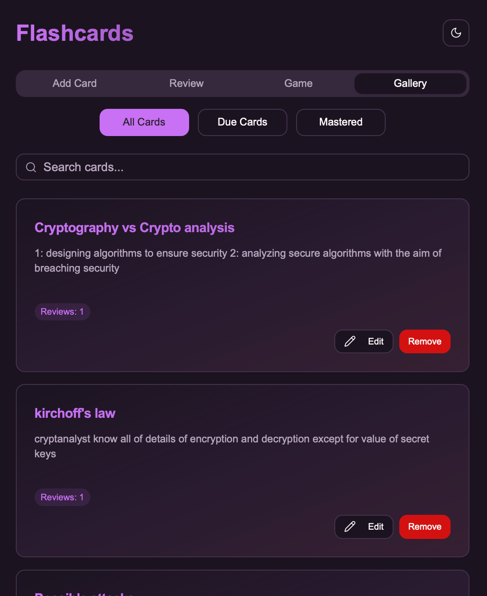Click the pencil icon on the Cryptography card
The image size is (487, 596).
(350, 341)
